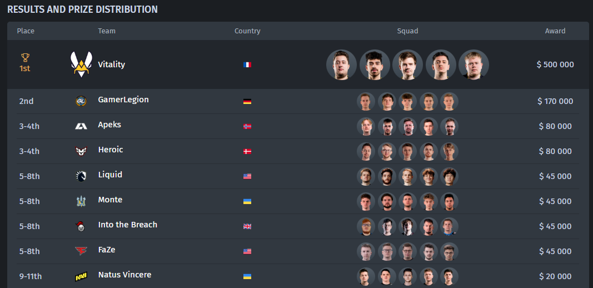The image size is (593, 288).
Task: Click the Monte team crest icon
Action: point(81,201)
